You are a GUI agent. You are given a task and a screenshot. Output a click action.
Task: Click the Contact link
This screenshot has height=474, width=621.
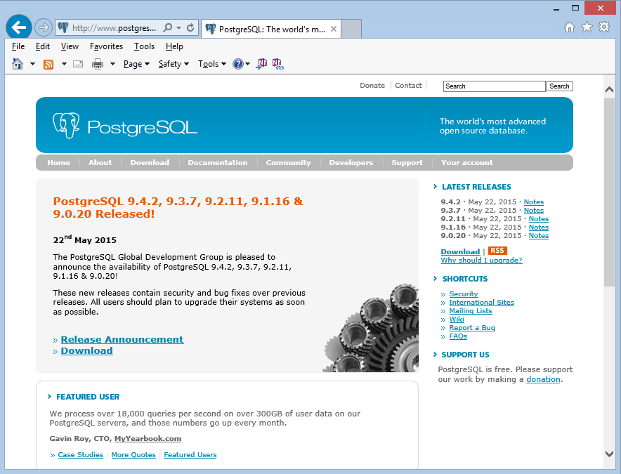click(x=408, y=85)
